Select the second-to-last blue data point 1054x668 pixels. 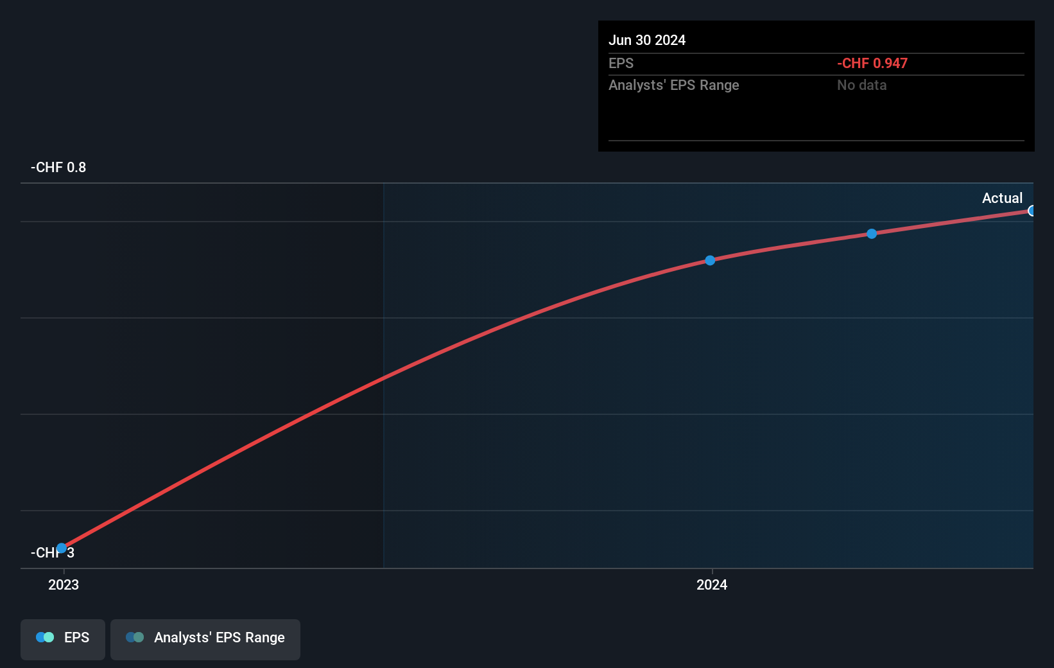pyautogui.click(x=871, y=234)
